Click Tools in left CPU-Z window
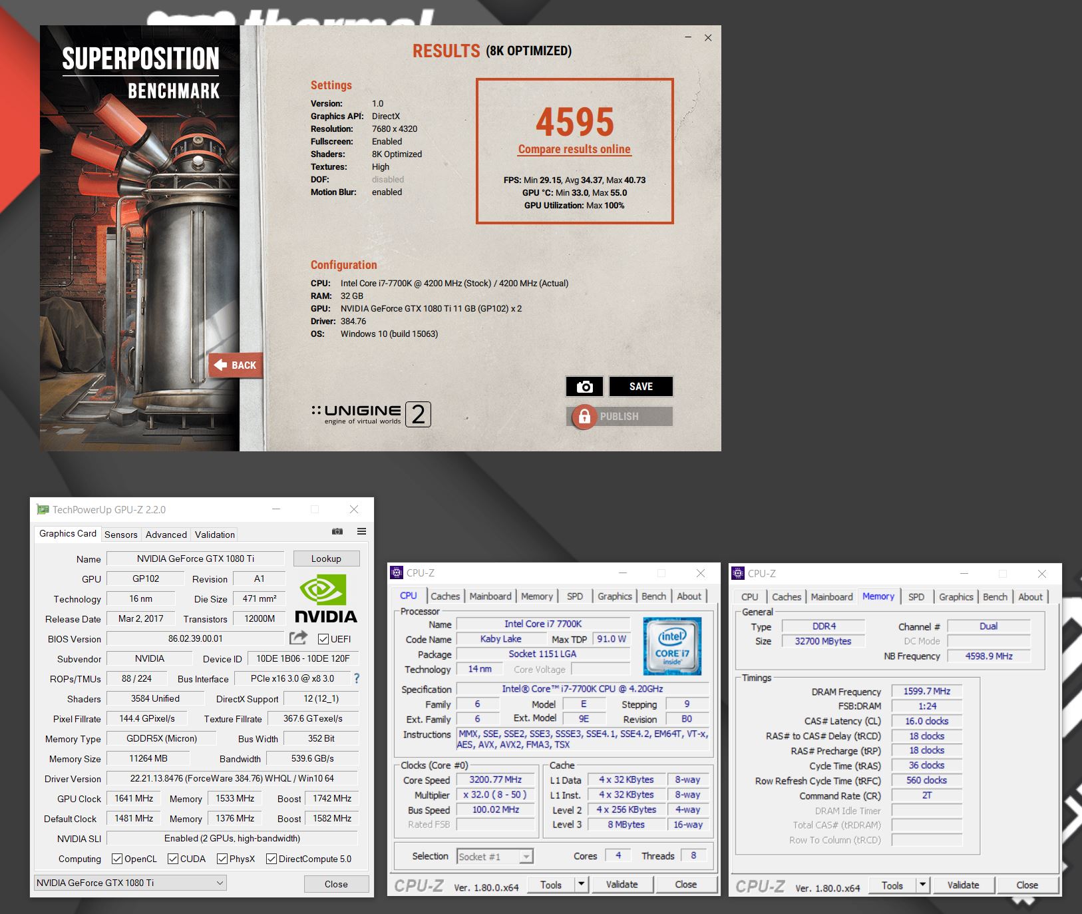The height and width of the screenshot is (914, 1082). tap(551, 885)
